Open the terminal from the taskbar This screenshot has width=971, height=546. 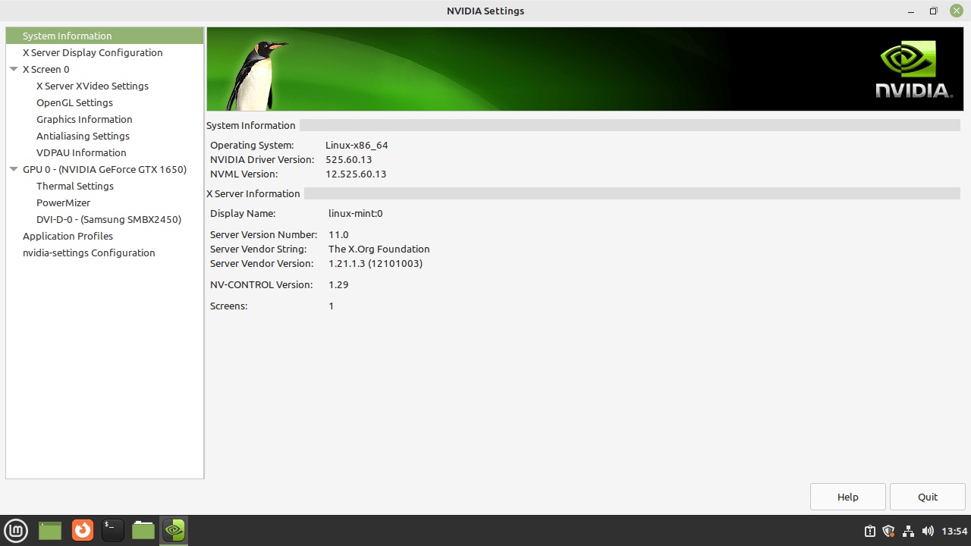112,530
